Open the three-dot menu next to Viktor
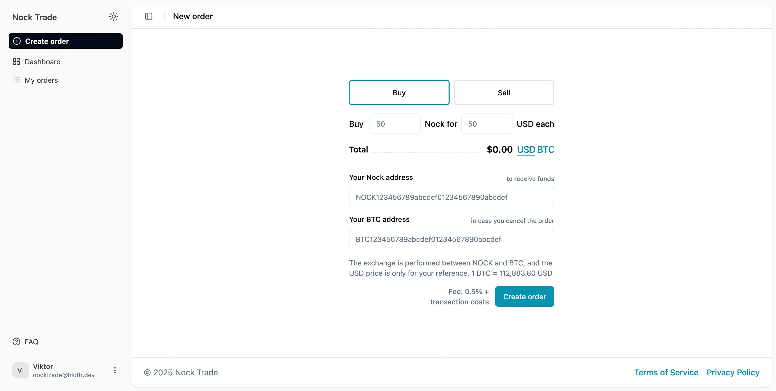This screenshot has width=776, height=391. click(115, 371)
